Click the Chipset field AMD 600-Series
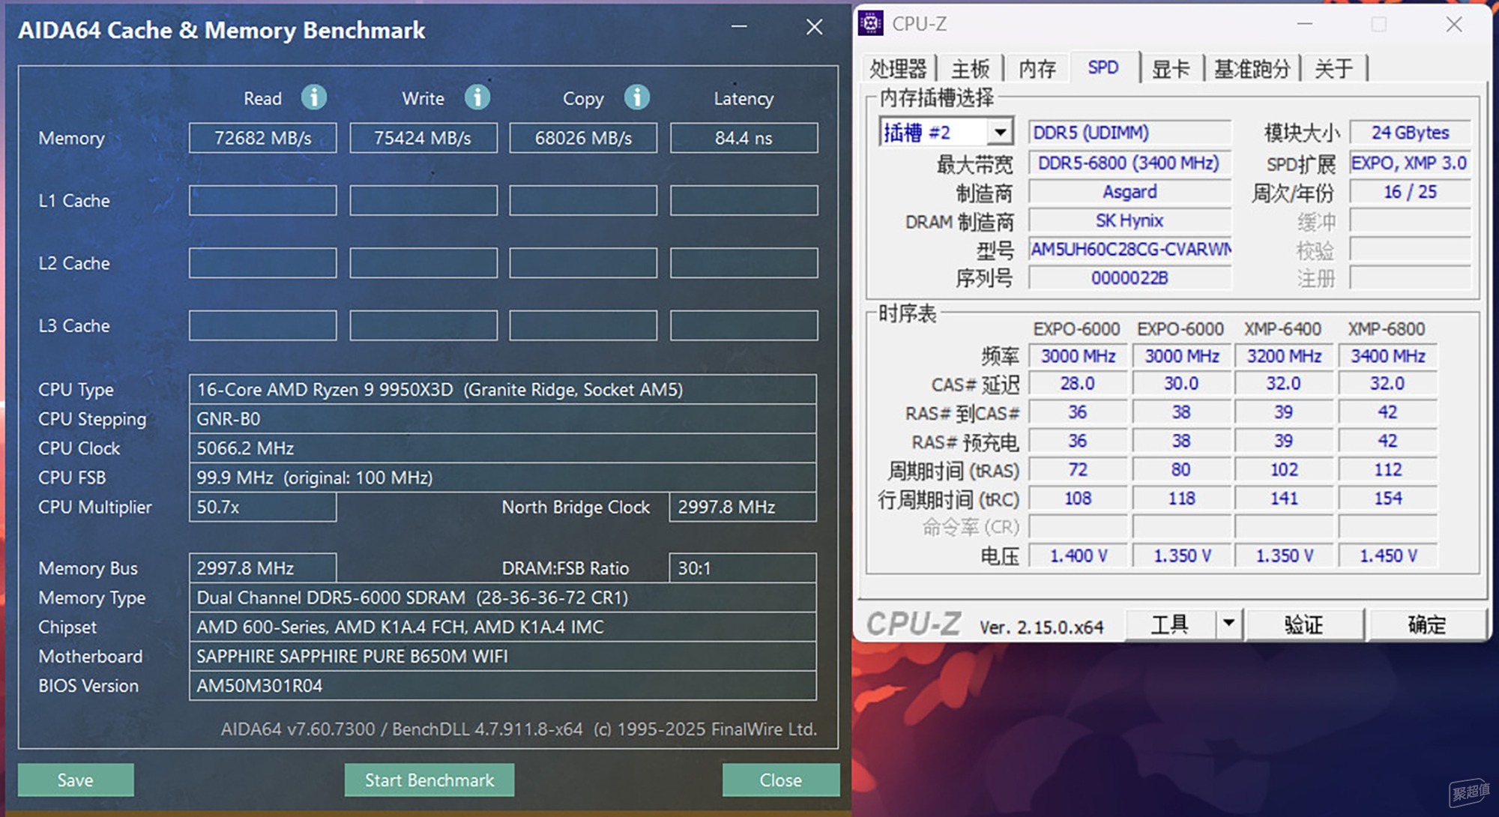1499x817 pixels. 503,627
